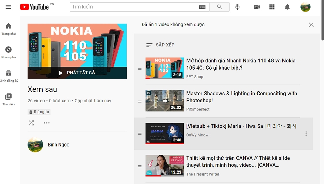Click the Xem sau playlist title
Image resolution: width=324 pixels, height=184 pixels.
click(x=43, y=89)
